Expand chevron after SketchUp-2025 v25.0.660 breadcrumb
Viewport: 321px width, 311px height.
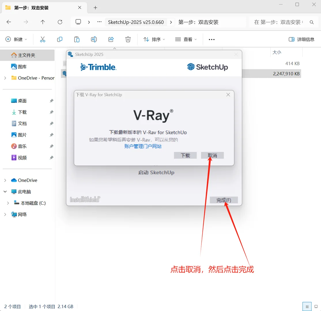[171, 22]
